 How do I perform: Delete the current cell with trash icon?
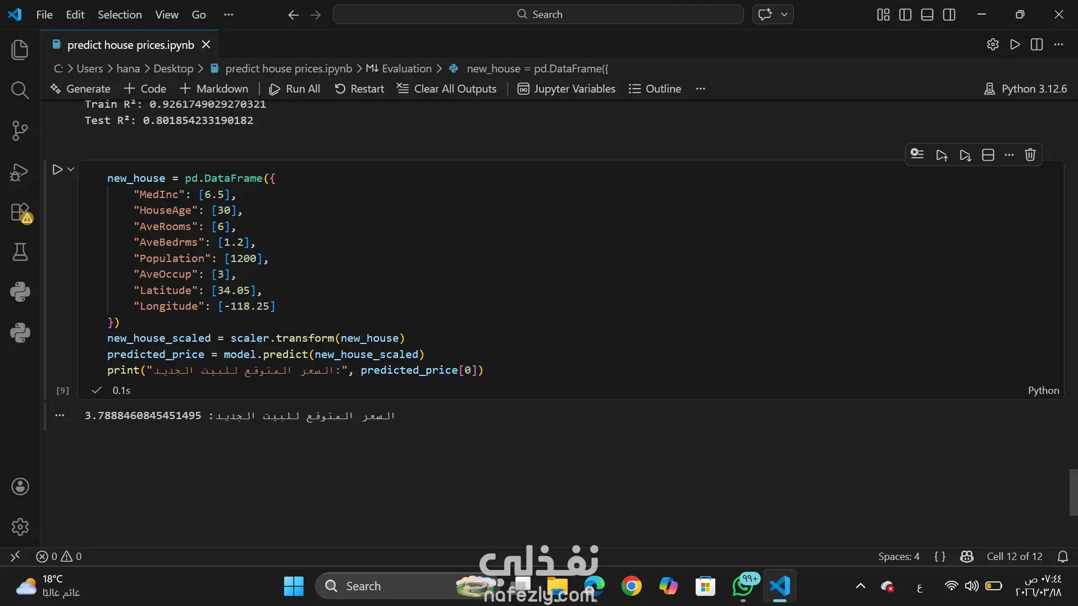pyautogui.click(x=1030, y=155)
